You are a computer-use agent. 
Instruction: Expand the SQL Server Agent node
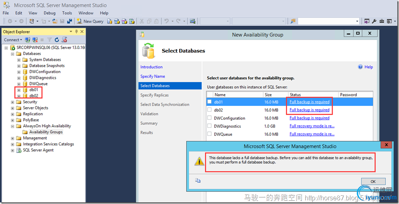point(12,151)
